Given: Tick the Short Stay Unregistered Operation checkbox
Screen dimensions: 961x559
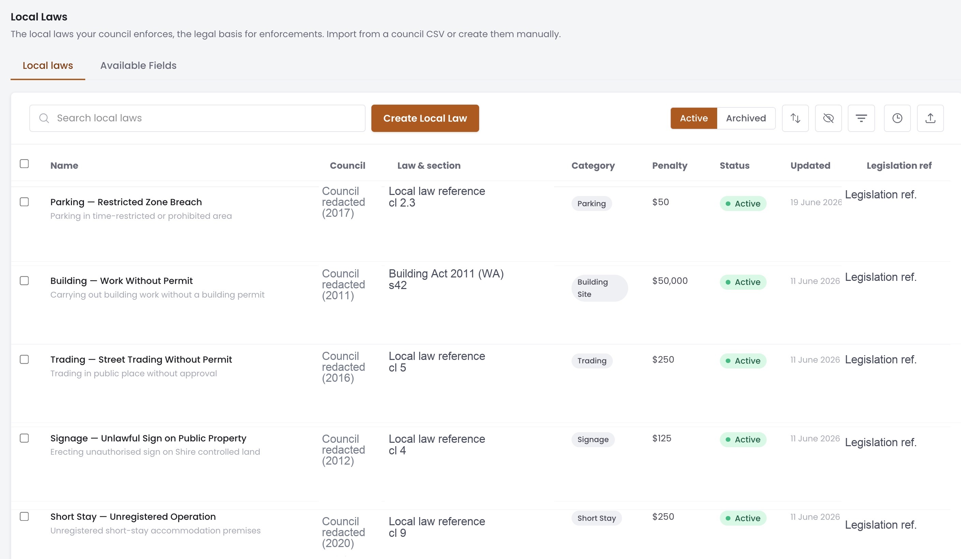Looking at the screenshot, I should [25, 517].
